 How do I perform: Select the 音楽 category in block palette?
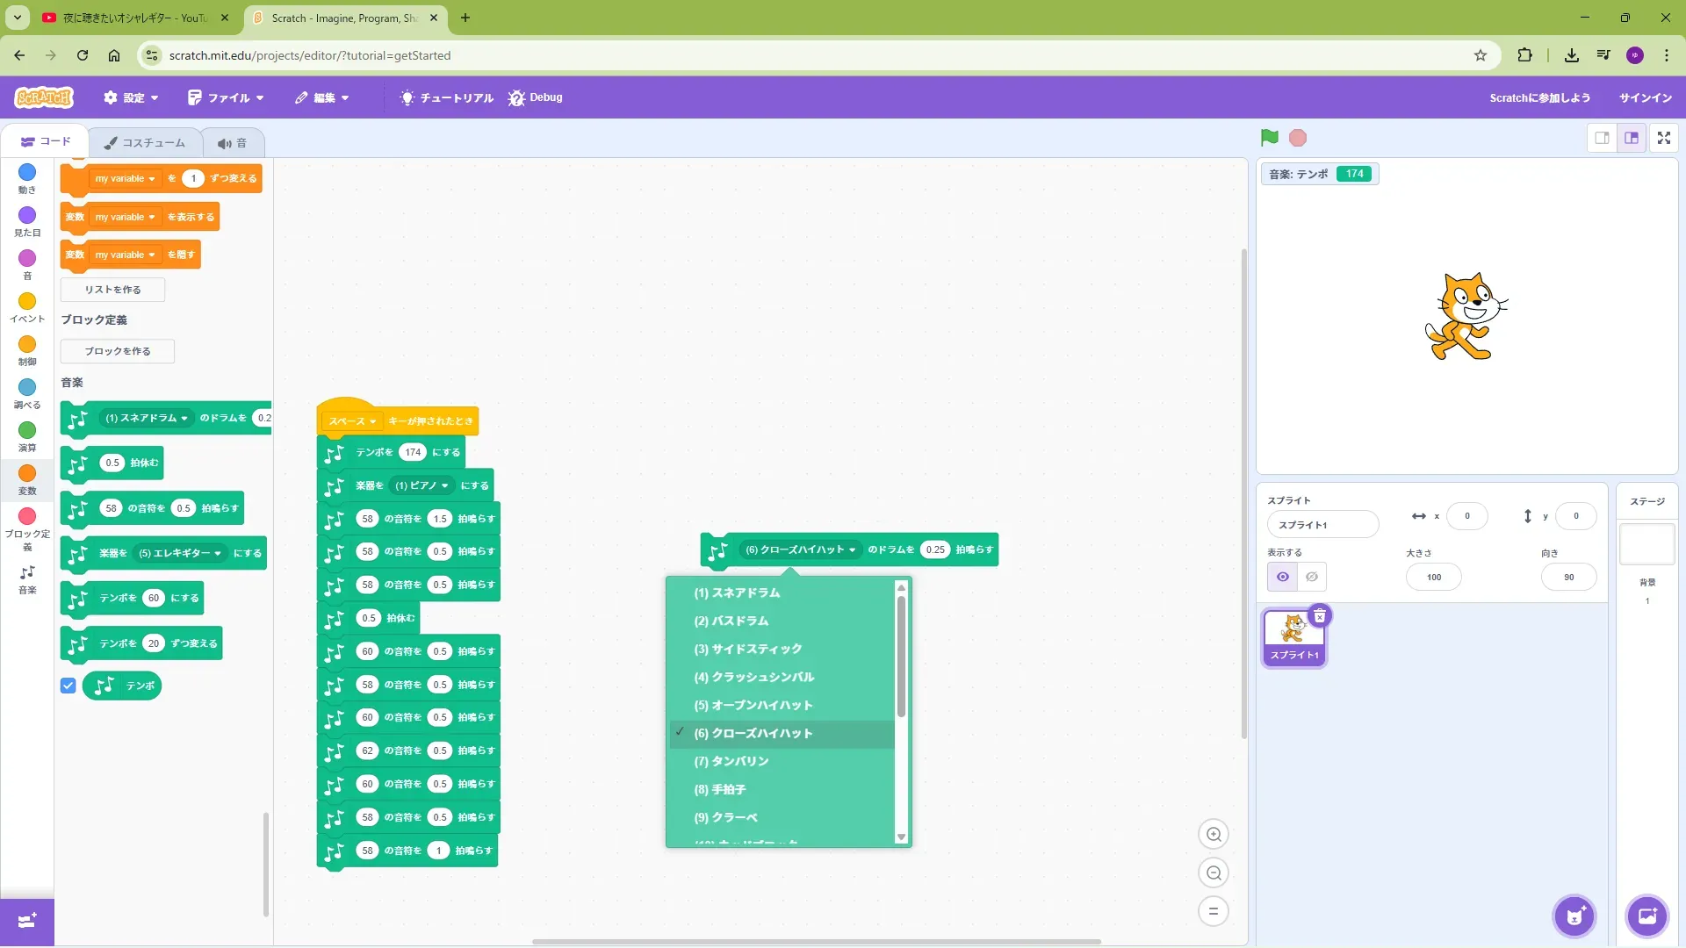27,578
